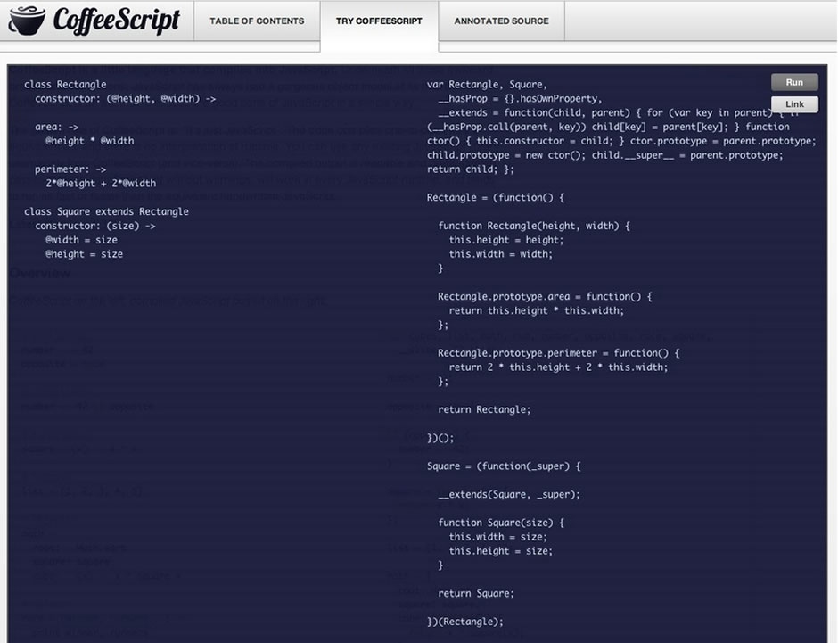This screenshot has width=838, height=643.
Task: Place cursor on the class Rectangle line
Action: click(67, 84)
